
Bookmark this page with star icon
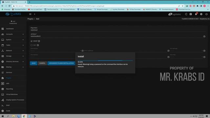(x=182, y=6)
